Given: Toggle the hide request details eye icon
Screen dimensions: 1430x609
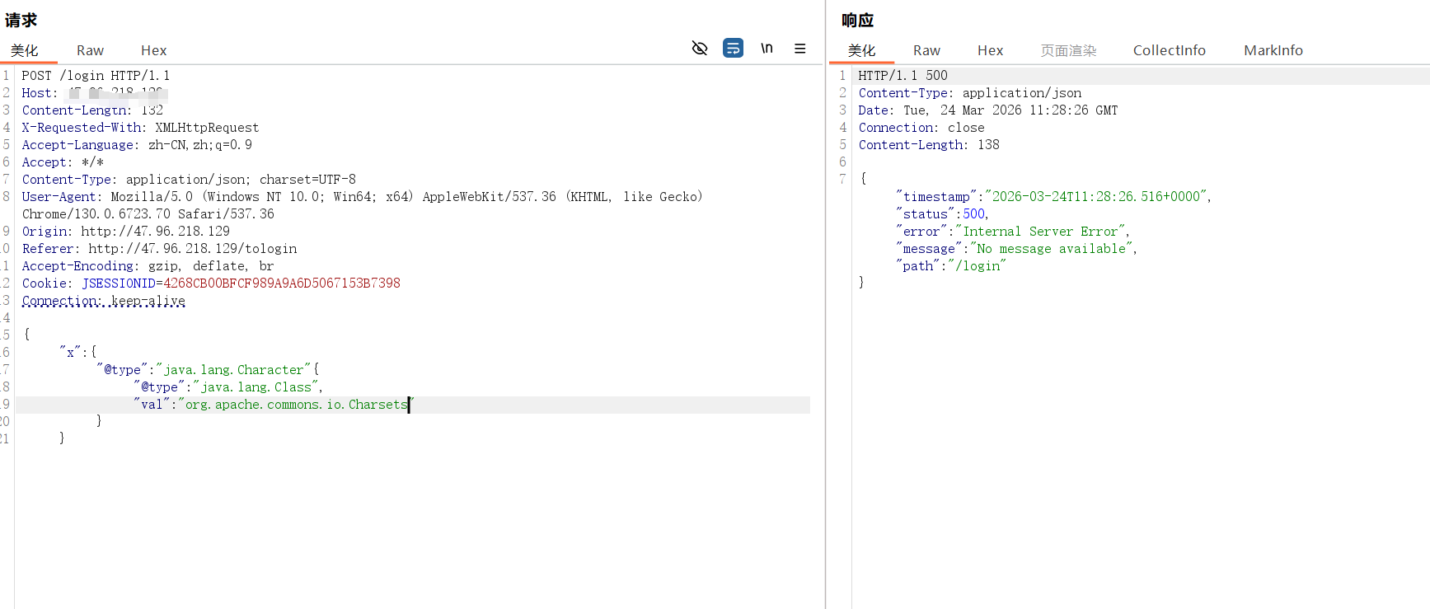Looking at the screenshot, I should click(700, 49).
